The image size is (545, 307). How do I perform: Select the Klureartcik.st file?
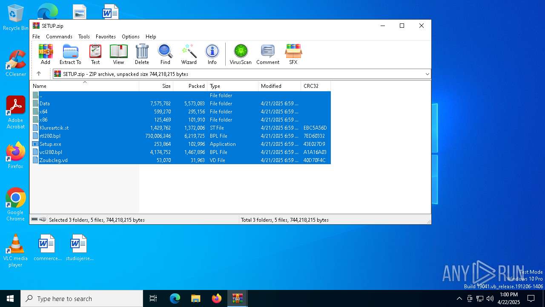click(x=181, y=128)
